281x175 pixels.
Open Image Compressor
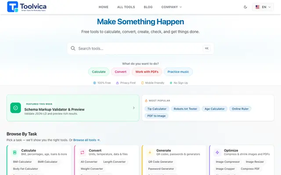click(227, 162)
